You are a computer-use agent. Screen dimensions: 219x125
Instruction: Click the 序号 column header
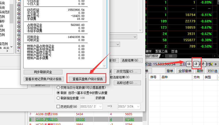154,77
